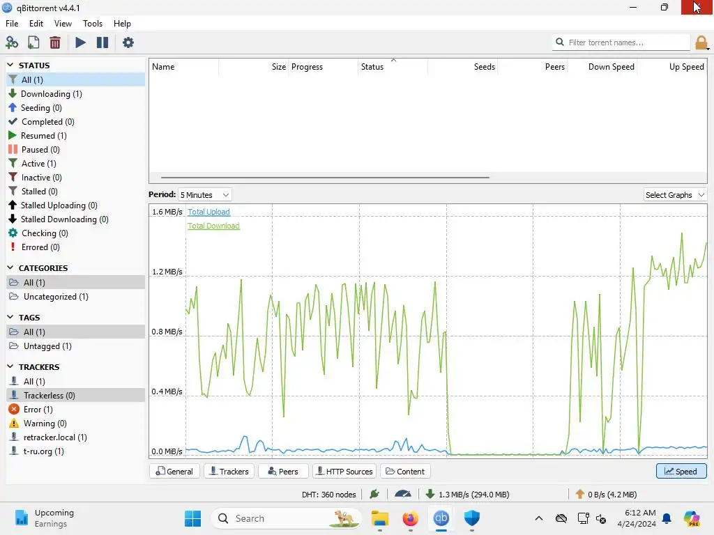Open the File menu
The image size is (714, 535).
click(12, 24)
